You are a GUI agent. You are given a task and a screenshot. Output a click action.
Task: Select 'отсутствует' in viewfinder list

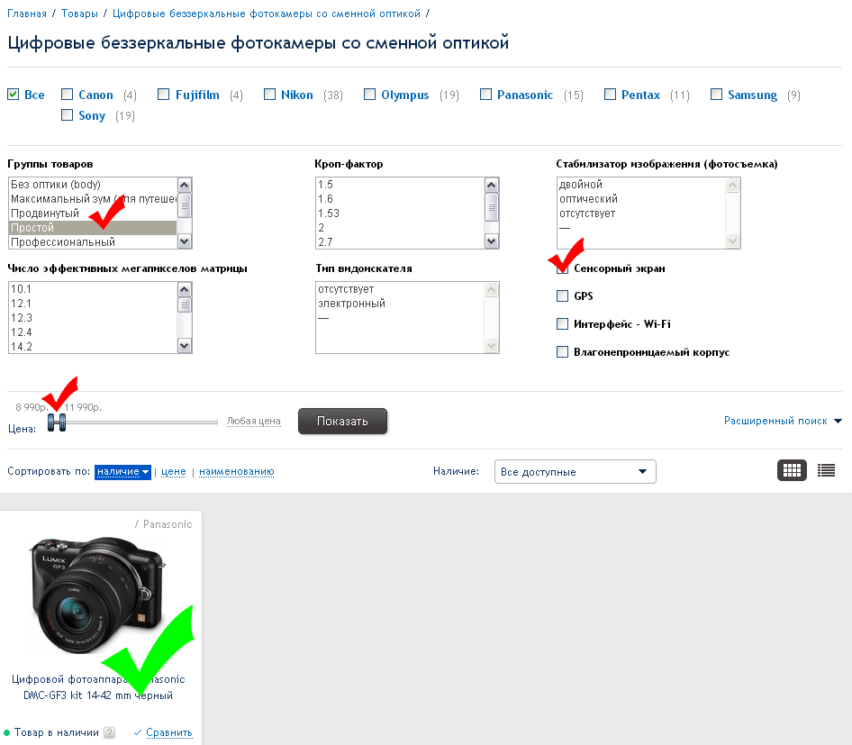400,289
